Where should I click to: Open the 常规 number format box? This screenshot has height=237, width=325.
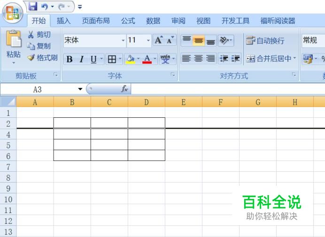[x=313, y=40]
